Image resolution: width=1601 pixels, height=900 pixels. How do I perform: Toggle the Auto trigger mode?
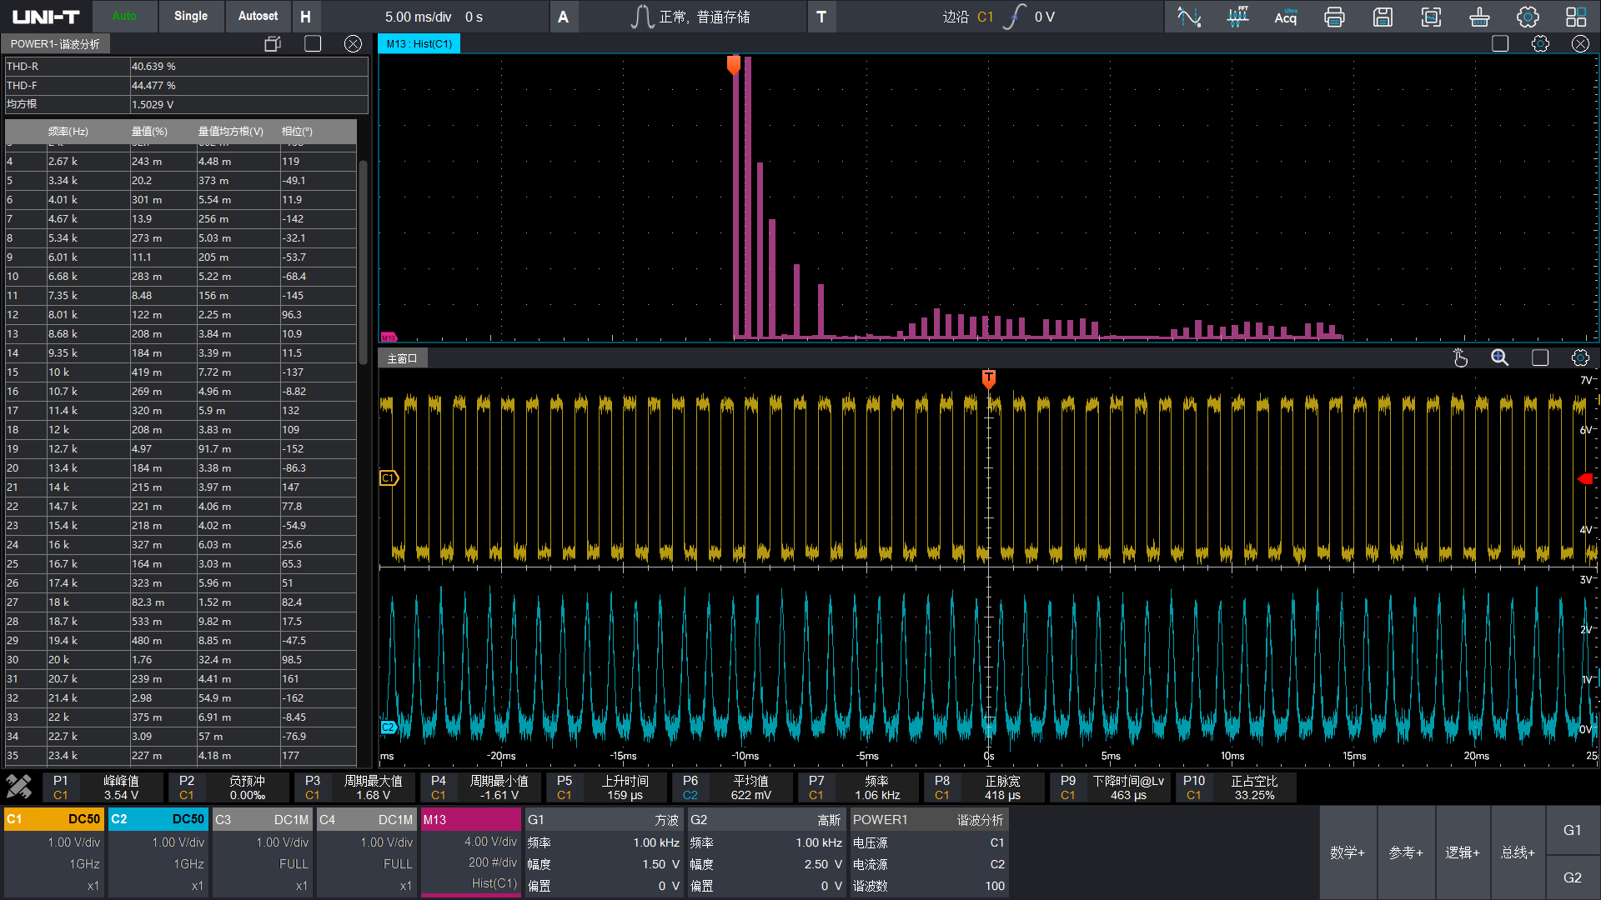[124, 16]
